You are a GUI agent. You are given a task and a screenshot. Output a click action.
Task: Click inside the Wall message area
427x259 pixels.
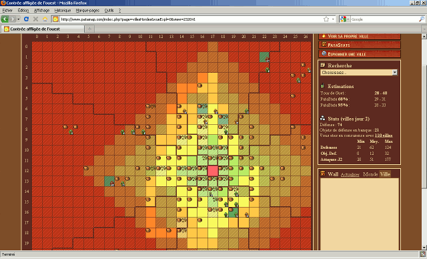(360, 214)
